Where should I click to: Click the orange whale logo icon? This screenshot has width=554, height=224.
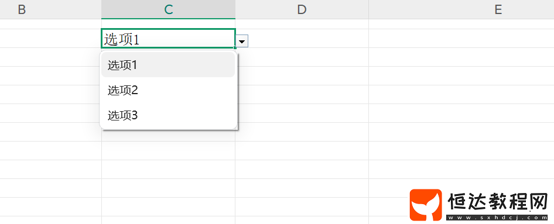click(x=426, y=205)
